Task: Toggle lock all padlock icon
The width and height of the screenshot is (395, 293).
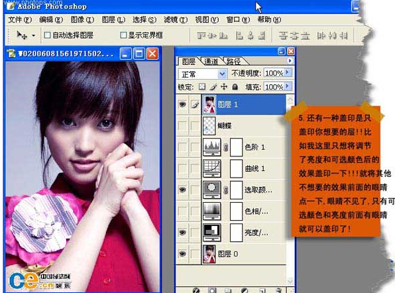Action: point(235,87)
